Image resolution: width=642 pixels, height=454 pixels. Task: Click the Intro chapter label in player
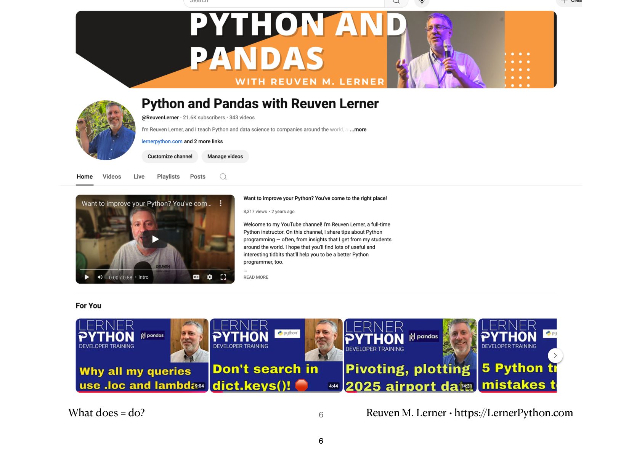coord(143,277)
